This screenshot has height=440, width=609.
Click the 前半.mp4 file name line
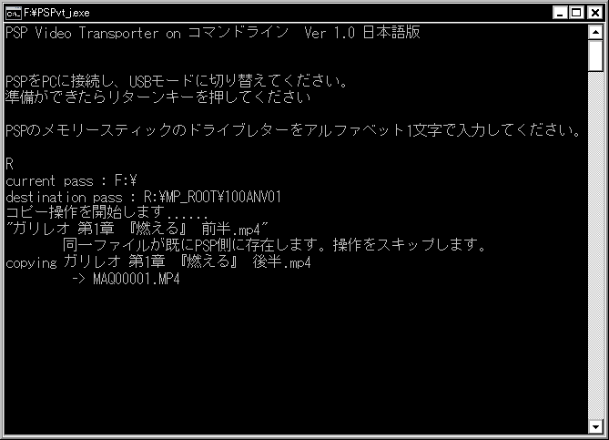point(137,229)
